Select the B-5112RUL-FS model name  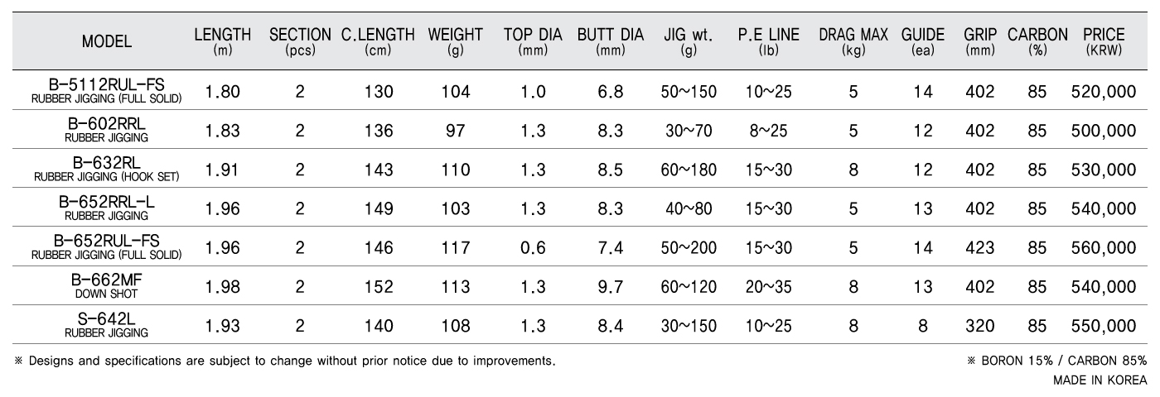pos(107,85)
